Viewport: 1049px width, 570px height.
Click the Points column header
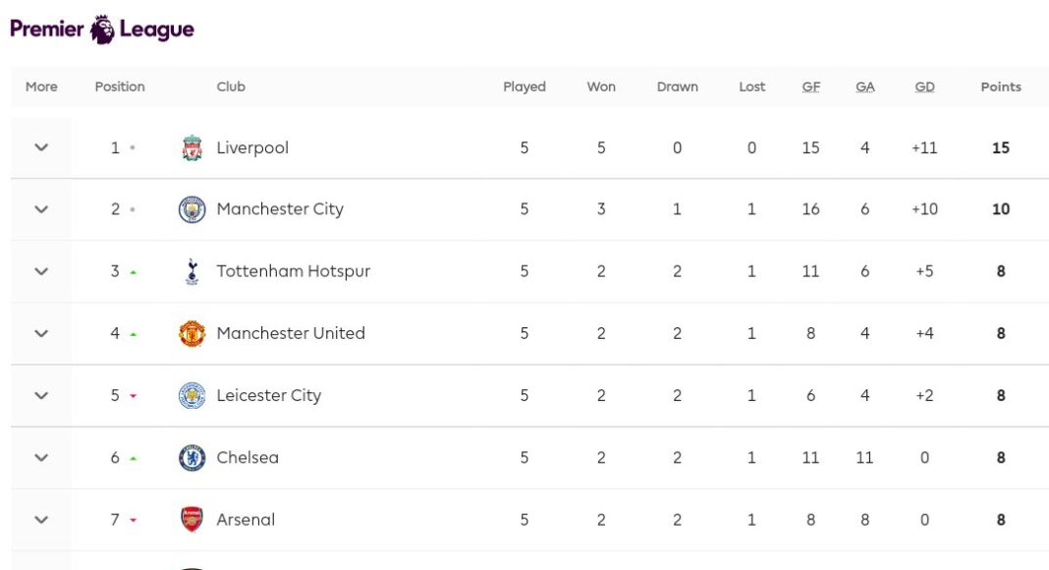click(1000, 86)
